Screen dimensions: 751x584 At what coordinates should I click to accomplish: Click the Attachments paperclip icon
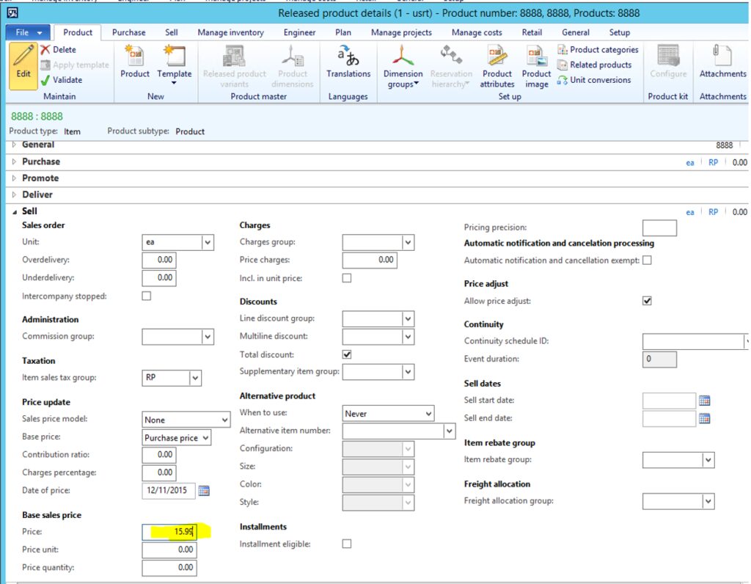coord(722,56)
